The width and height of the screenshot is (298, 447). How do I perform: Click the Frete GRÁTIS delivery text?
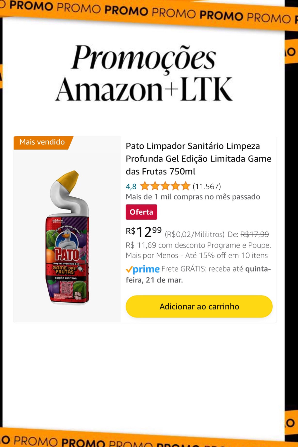pyautogui.click(x=198, y=274)
